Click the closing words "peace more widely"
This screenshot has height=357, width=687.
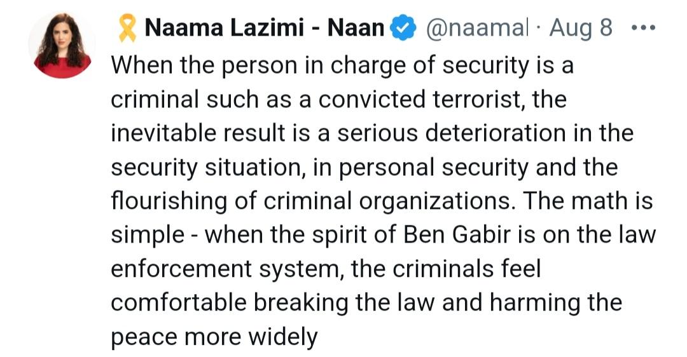[214, 337]
